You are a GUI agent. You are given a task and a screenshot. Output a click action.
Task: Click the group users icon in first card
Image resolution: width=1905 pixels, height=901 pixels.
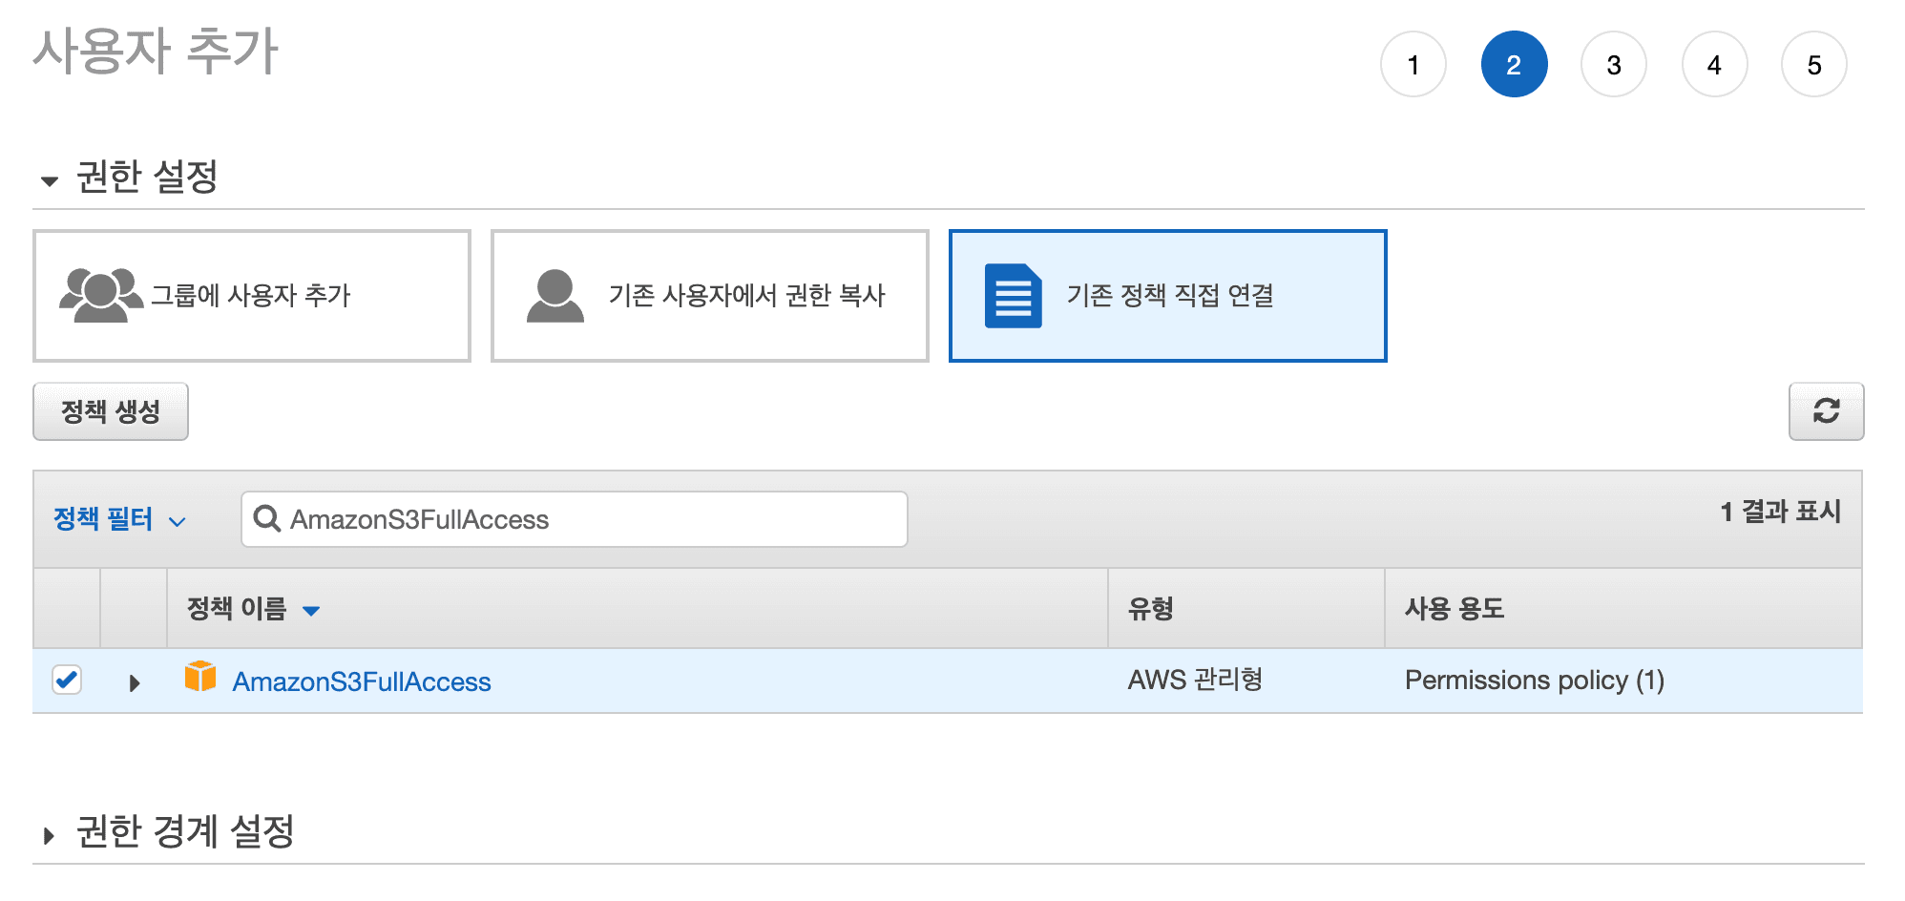click(x=101, y=295)
